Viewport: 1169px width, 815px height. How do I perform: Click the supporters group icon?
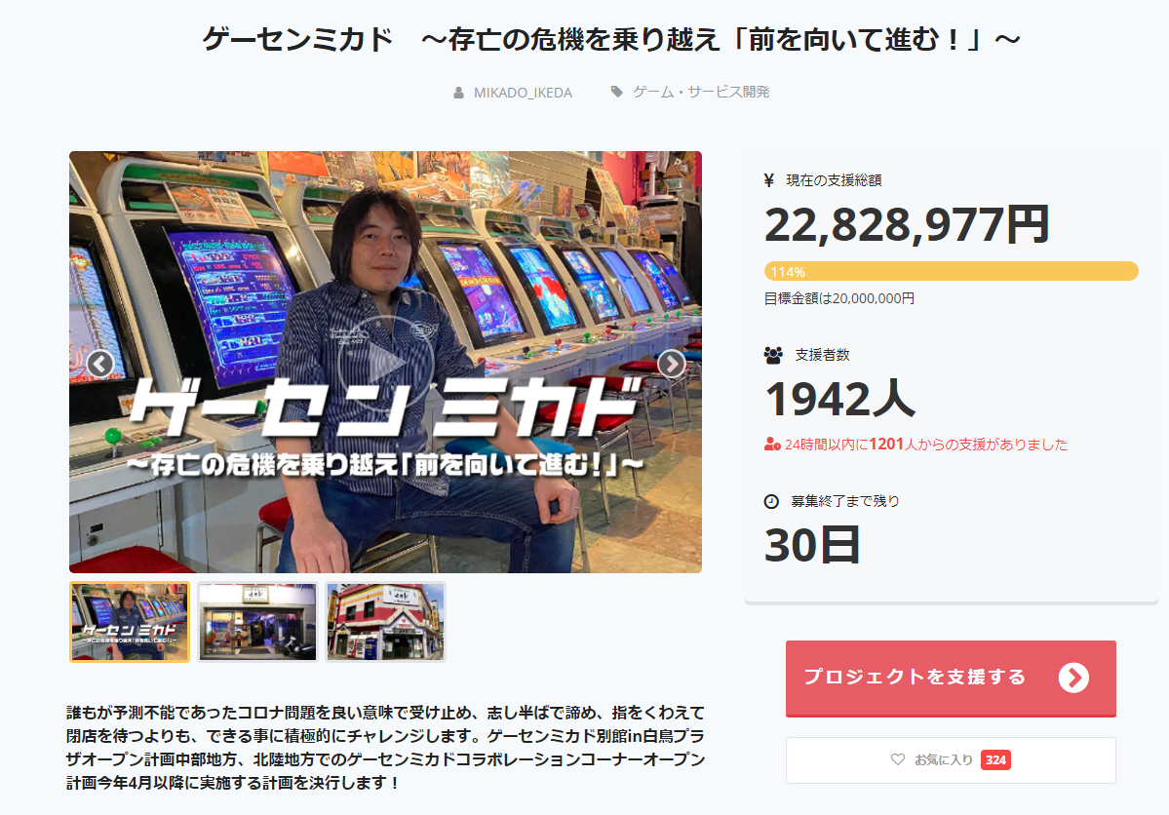773,355
